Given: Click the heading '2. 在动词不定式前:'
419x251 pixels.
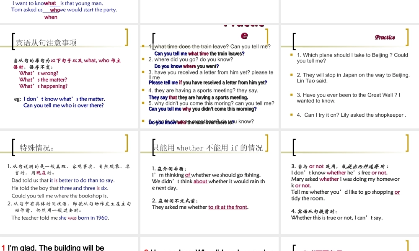Looking at the screenshot, I should click(175, 200).
